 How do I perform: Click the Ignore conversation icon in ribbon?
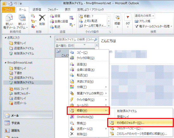tap(33, 16)
